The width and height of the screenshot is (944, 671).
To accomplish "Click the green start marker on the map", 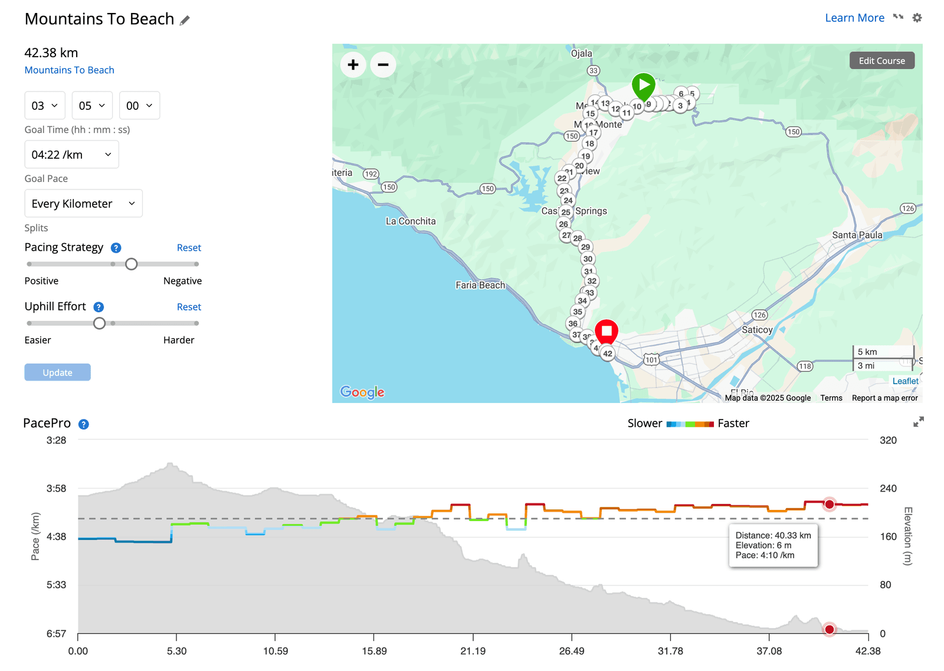I will [x=643, y=86].
